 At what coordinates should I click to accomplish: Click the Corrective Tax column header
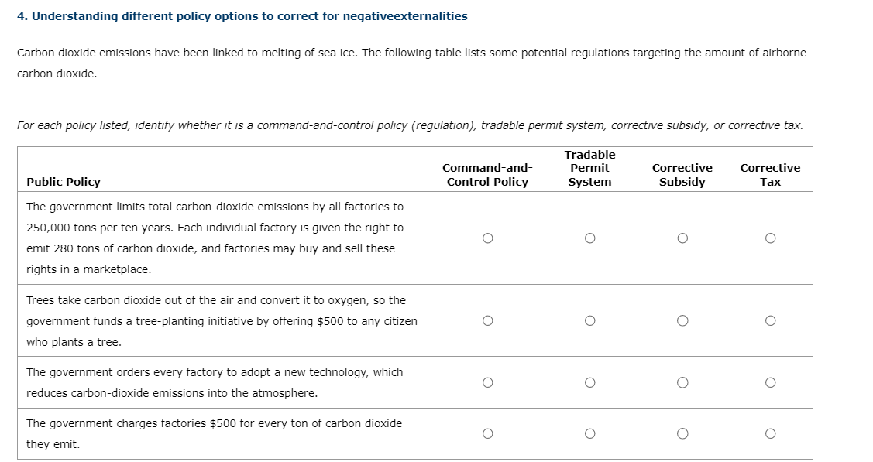(770, 174)
